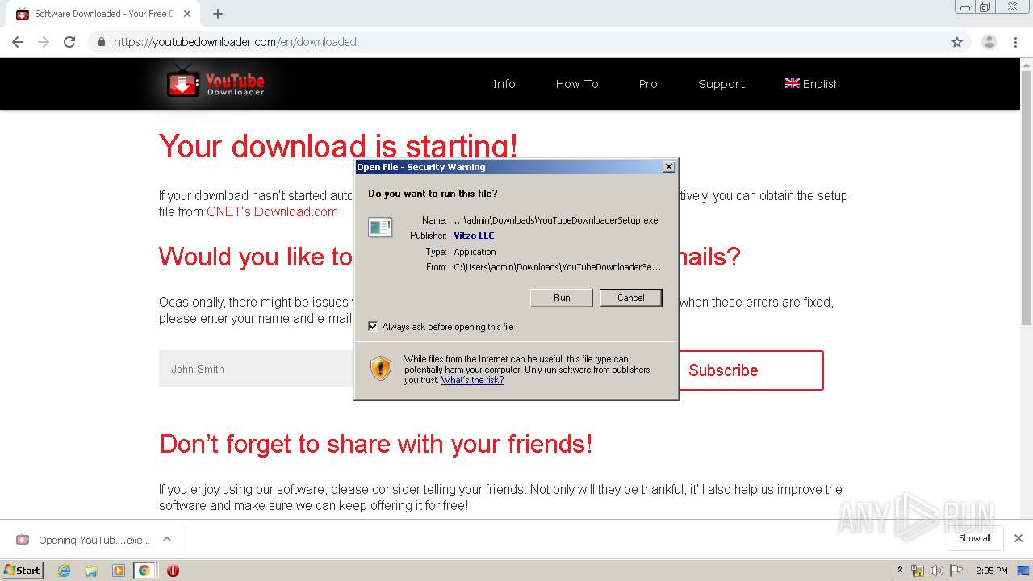Click the address bar URL
1033x581 pixels.
[235, 42]
